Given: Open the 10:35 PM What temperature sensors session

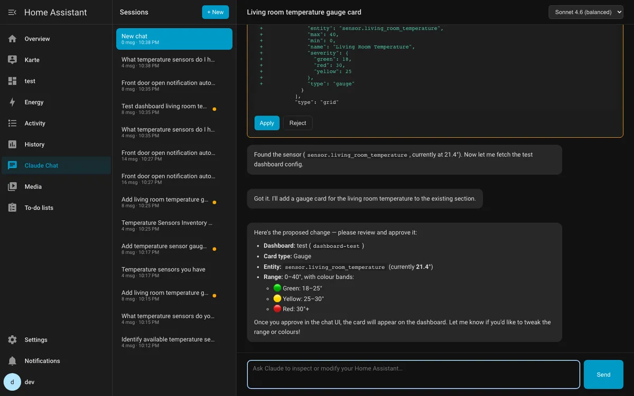Looking at the screenshot, I should pos(174,132).
